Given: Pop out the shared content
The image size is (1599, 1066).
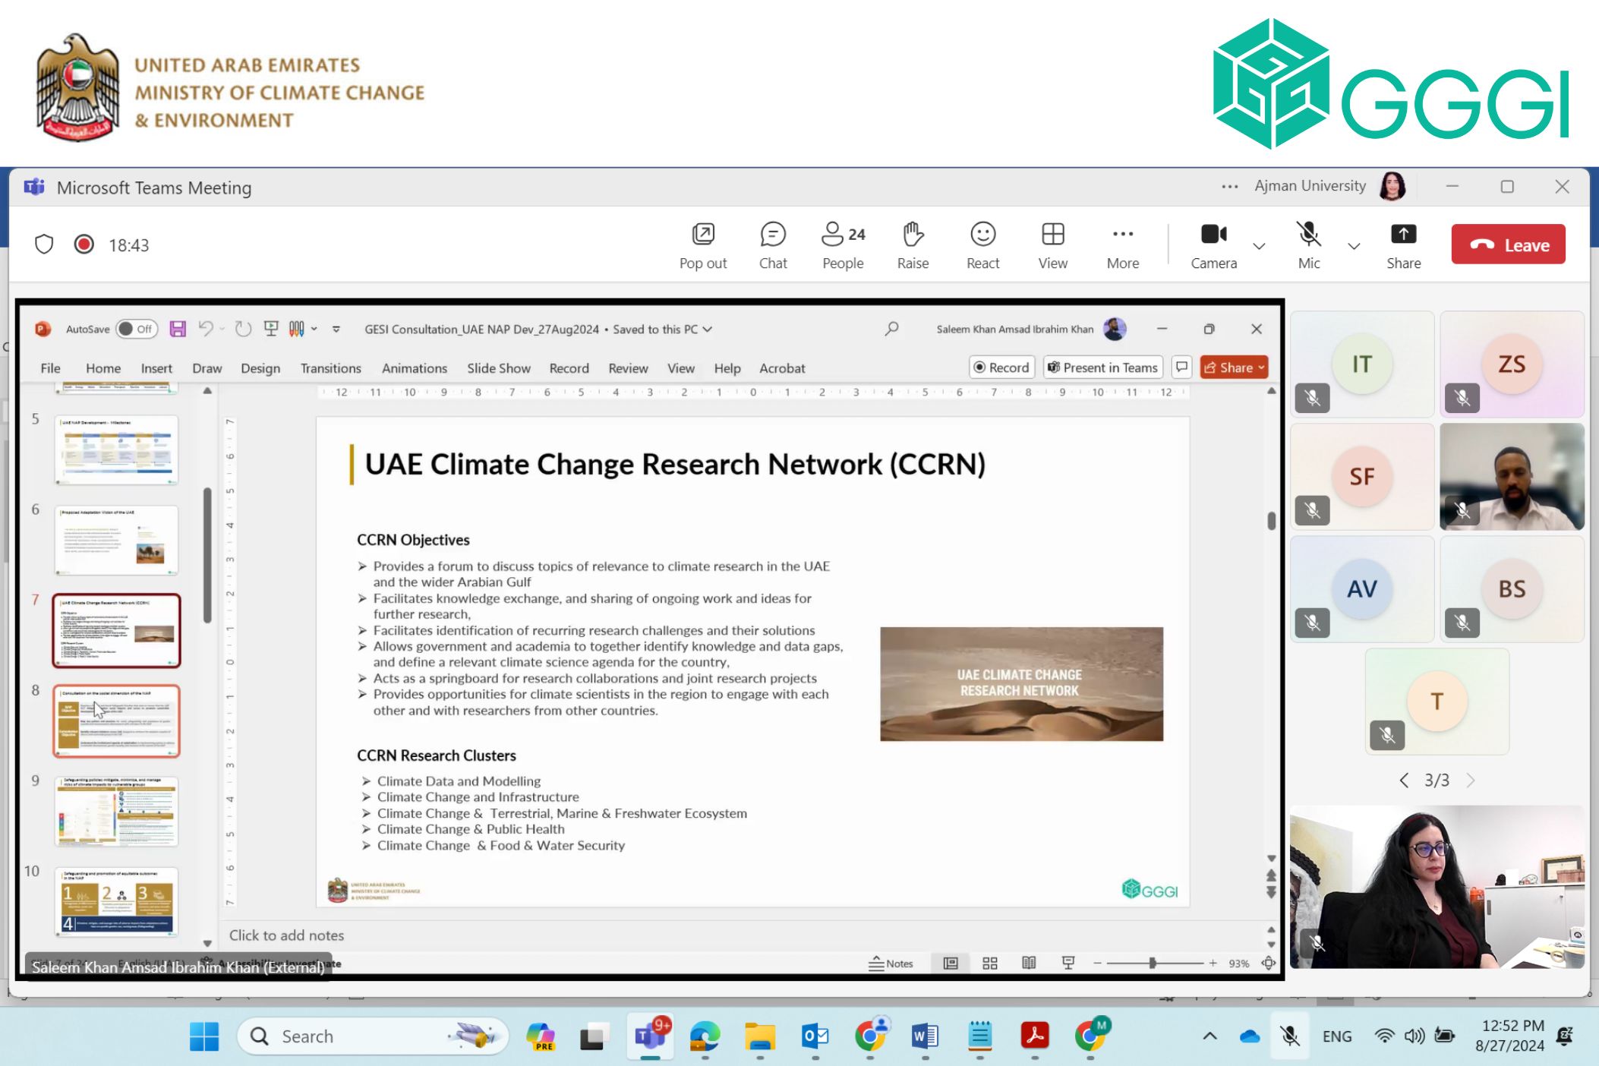Looking at the screenshot, I should point(702,244).
